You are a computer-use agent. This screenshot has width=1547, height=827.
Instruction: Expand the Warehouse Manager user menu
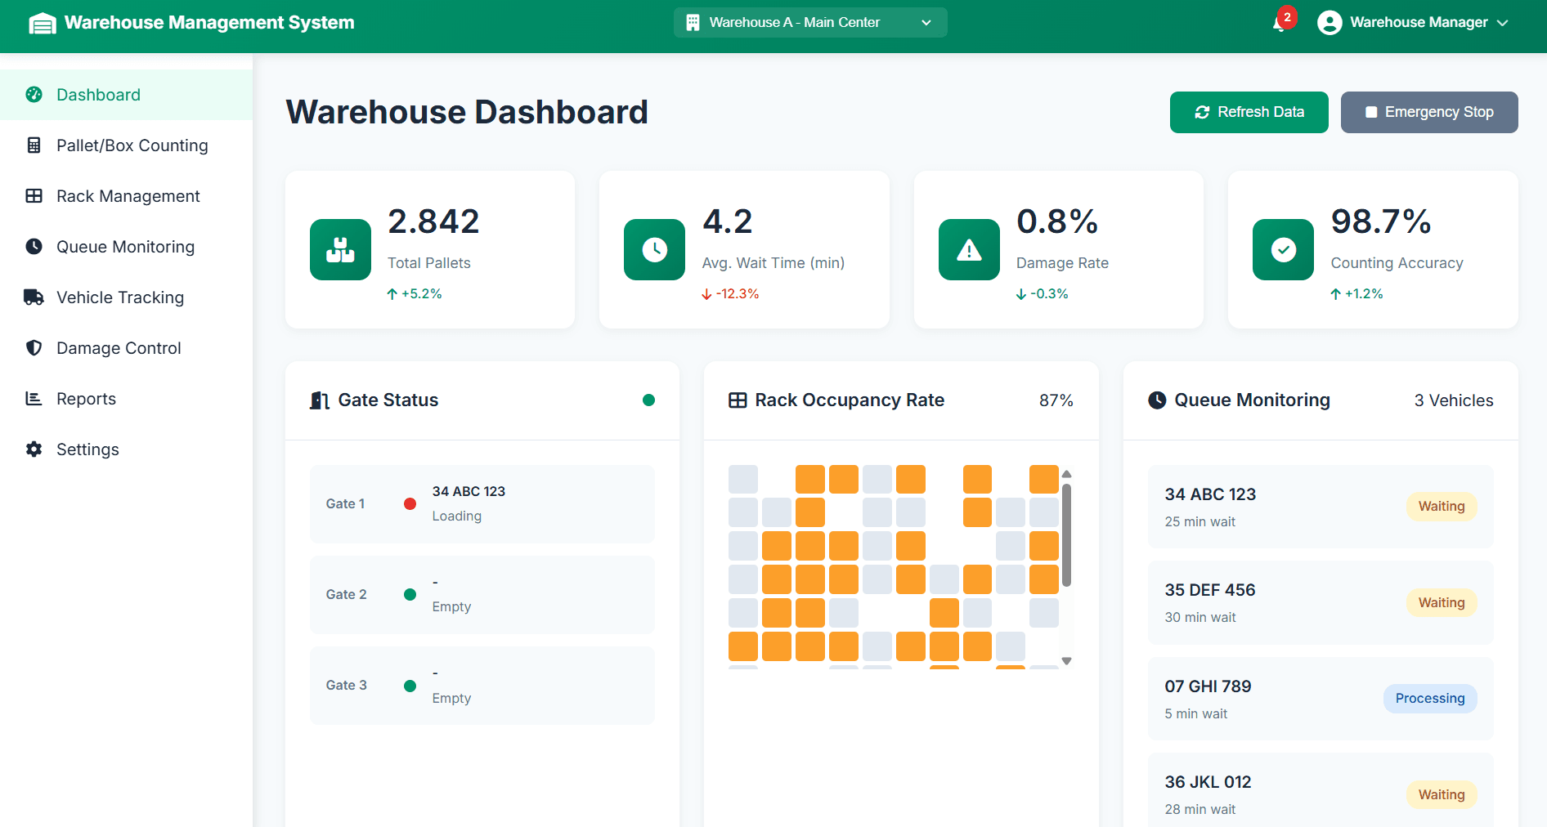coord(1413,23)
